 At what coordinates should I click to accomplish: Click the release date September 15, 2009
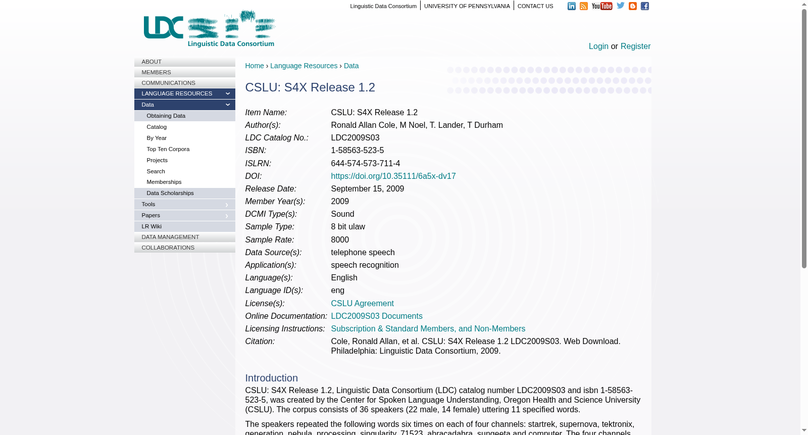(x=368, y=189)
